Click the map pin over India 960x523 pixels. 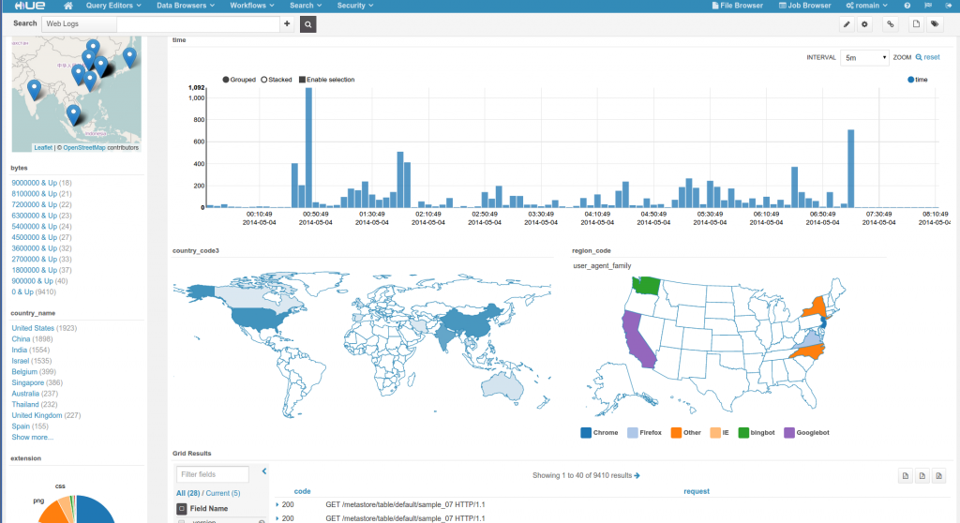tap(35, 89)
